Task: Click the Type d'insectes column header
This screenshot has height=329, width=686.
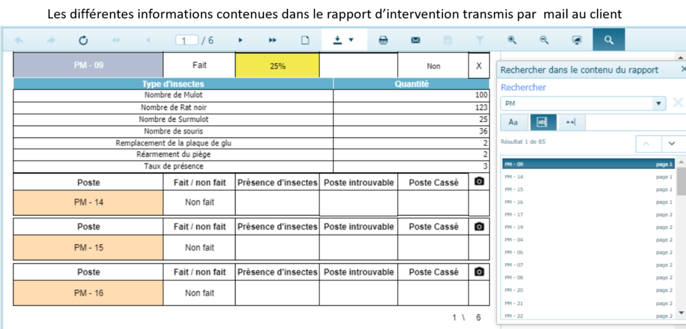Action: [174, 84]
